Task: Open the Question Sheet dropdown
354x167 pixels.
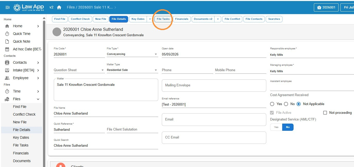Action: [x=79, y=70]
